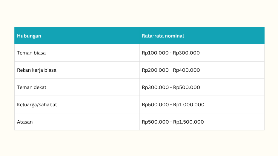Select the "Keluarga/sahabat" cell
The height and width of the screenshot is (156, 278).
tap(37, 105)
